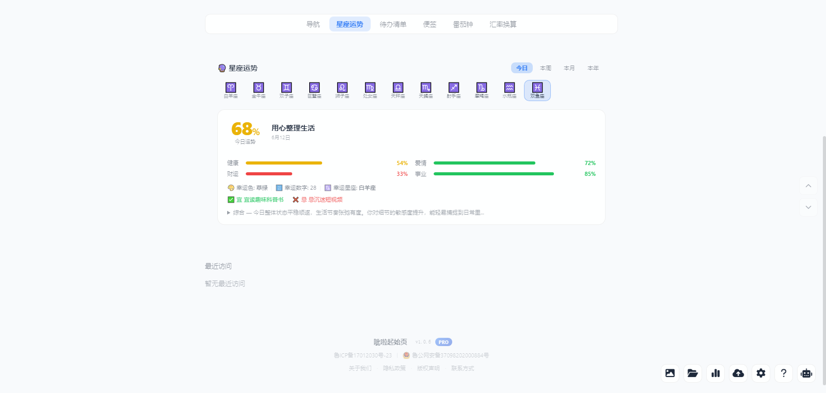Screen dimensions: 826x393
Task: Click the 事业 green progress bar
Action: pyautogui.click(x=494, y=174)
